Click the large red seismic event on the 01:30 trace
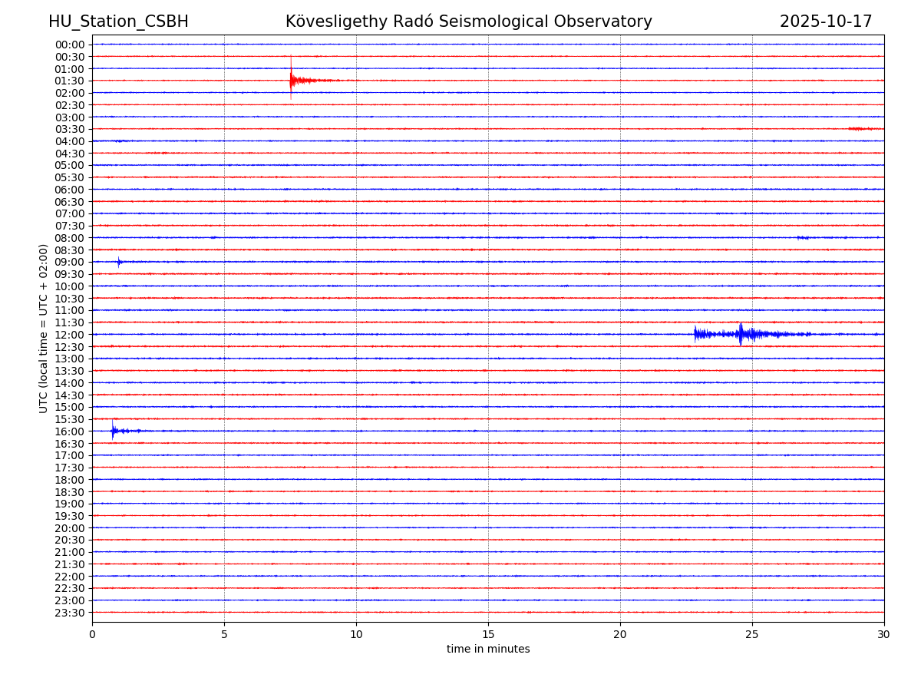Viewport: 921px width, 691px height. pyautogui.click(x=292, y=80)
